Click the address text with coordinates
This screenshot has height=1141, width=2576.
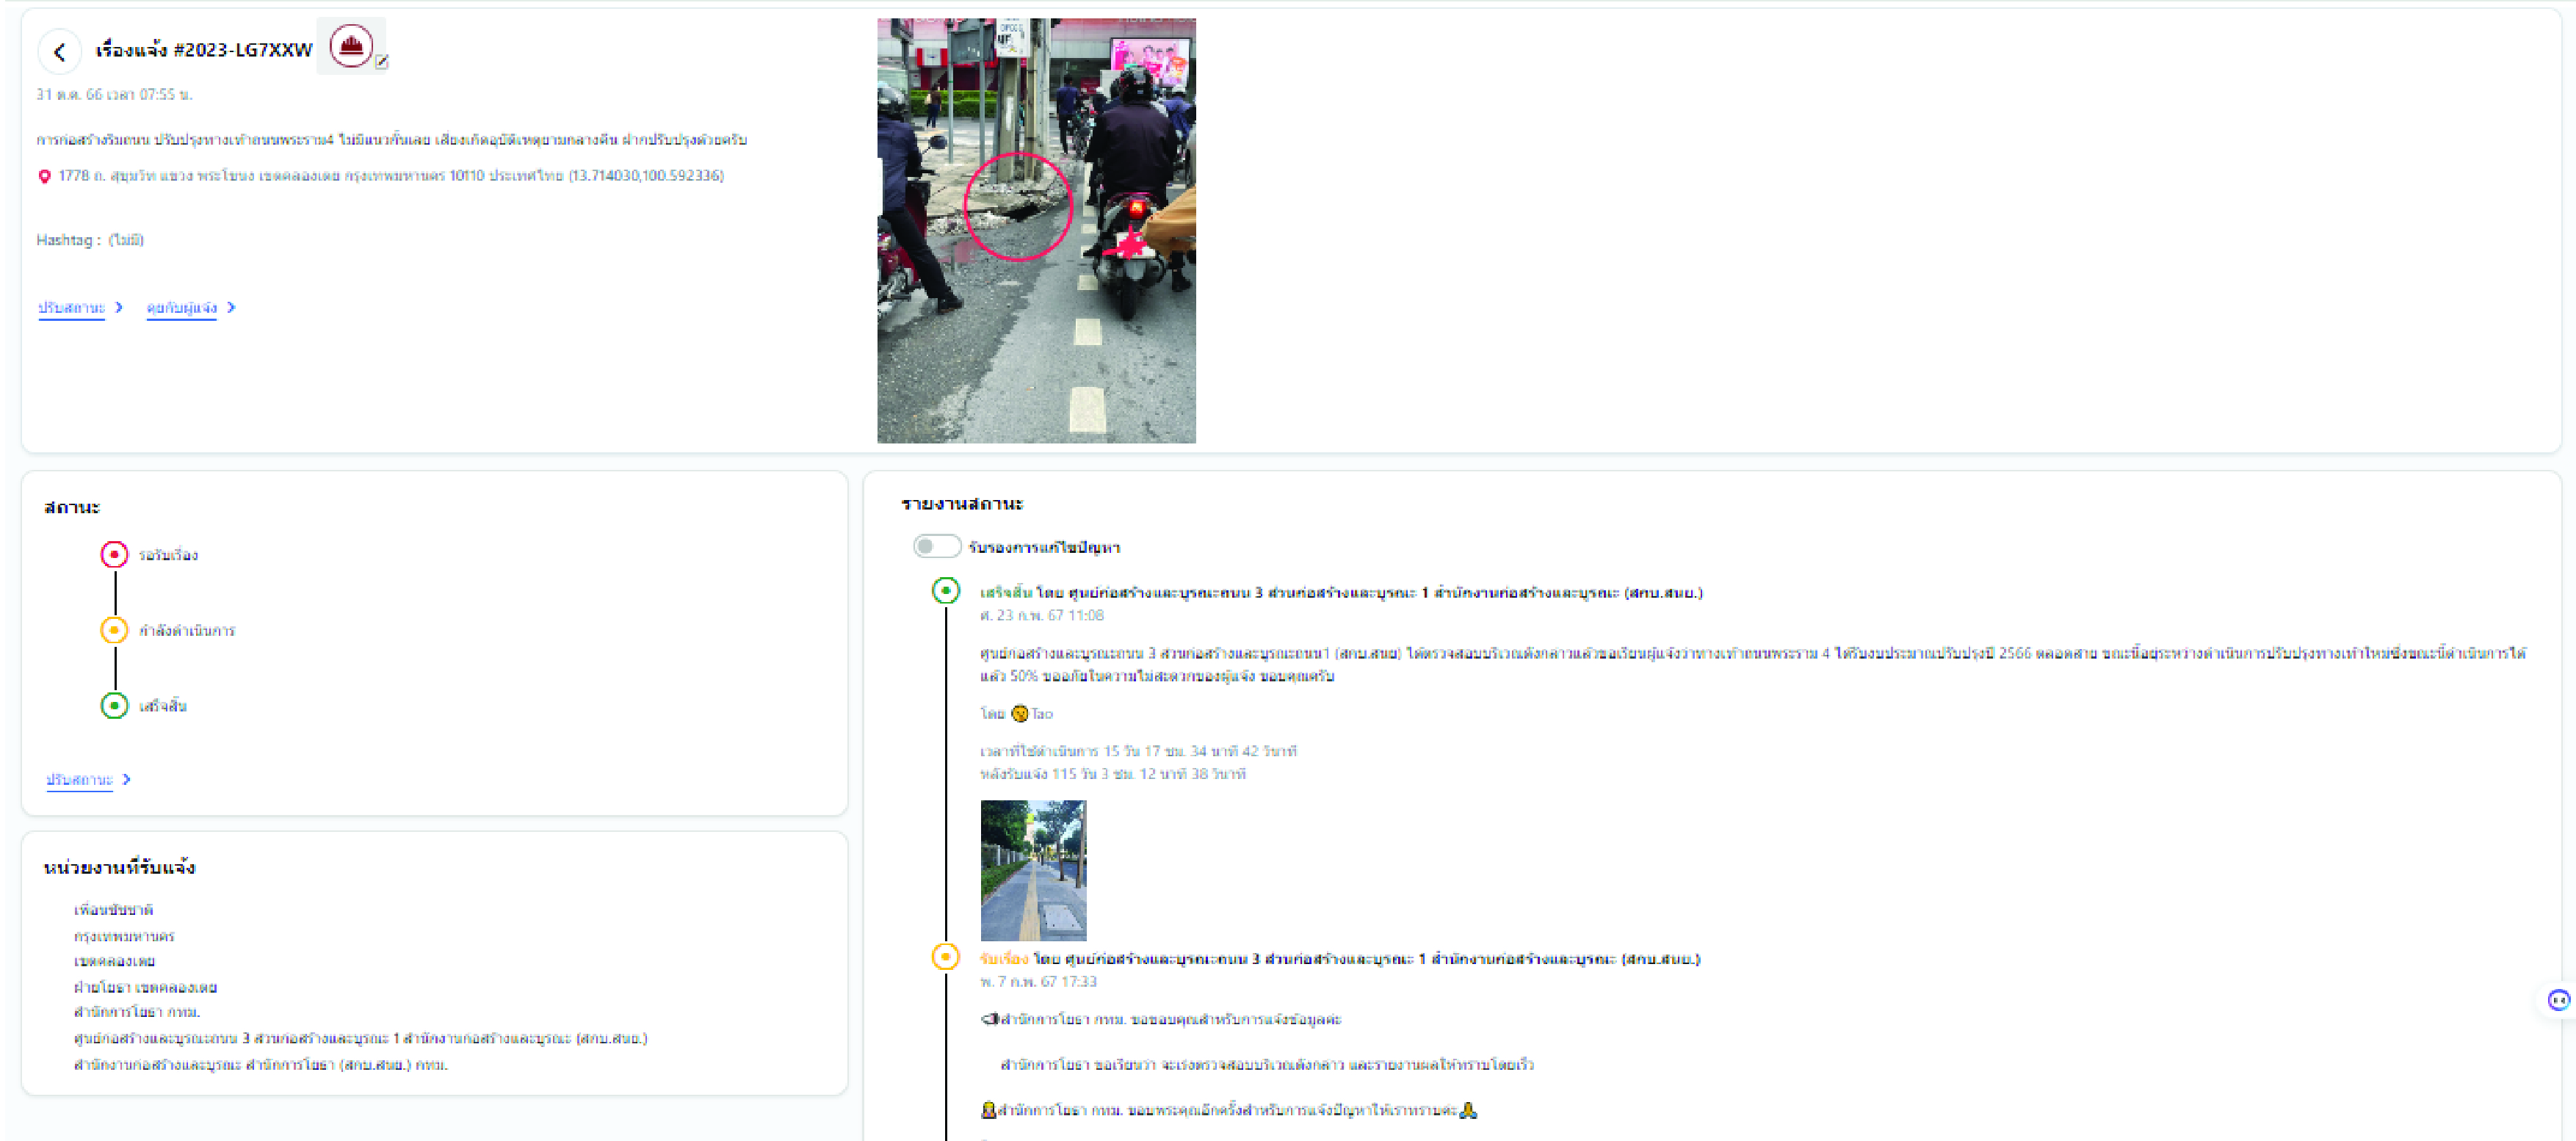pos(390,176)
